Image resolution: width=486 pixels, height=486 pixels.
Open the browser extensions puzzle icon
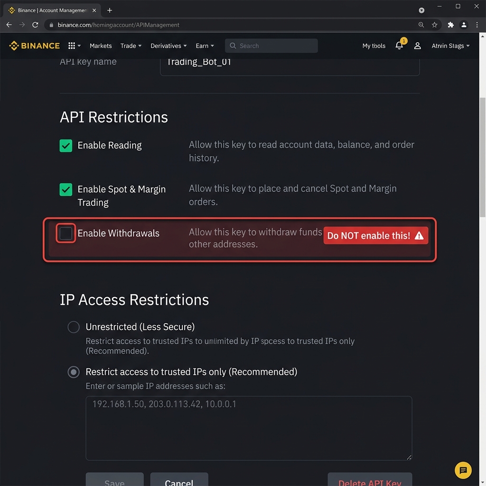tap(451, 25)
